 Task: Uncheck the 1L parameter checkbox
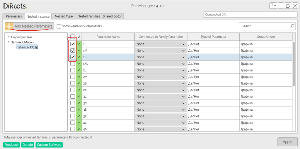73,44
